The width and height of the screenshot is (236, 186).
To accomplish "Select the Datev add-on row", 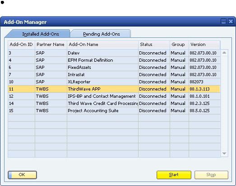I will tap(114, 53).
